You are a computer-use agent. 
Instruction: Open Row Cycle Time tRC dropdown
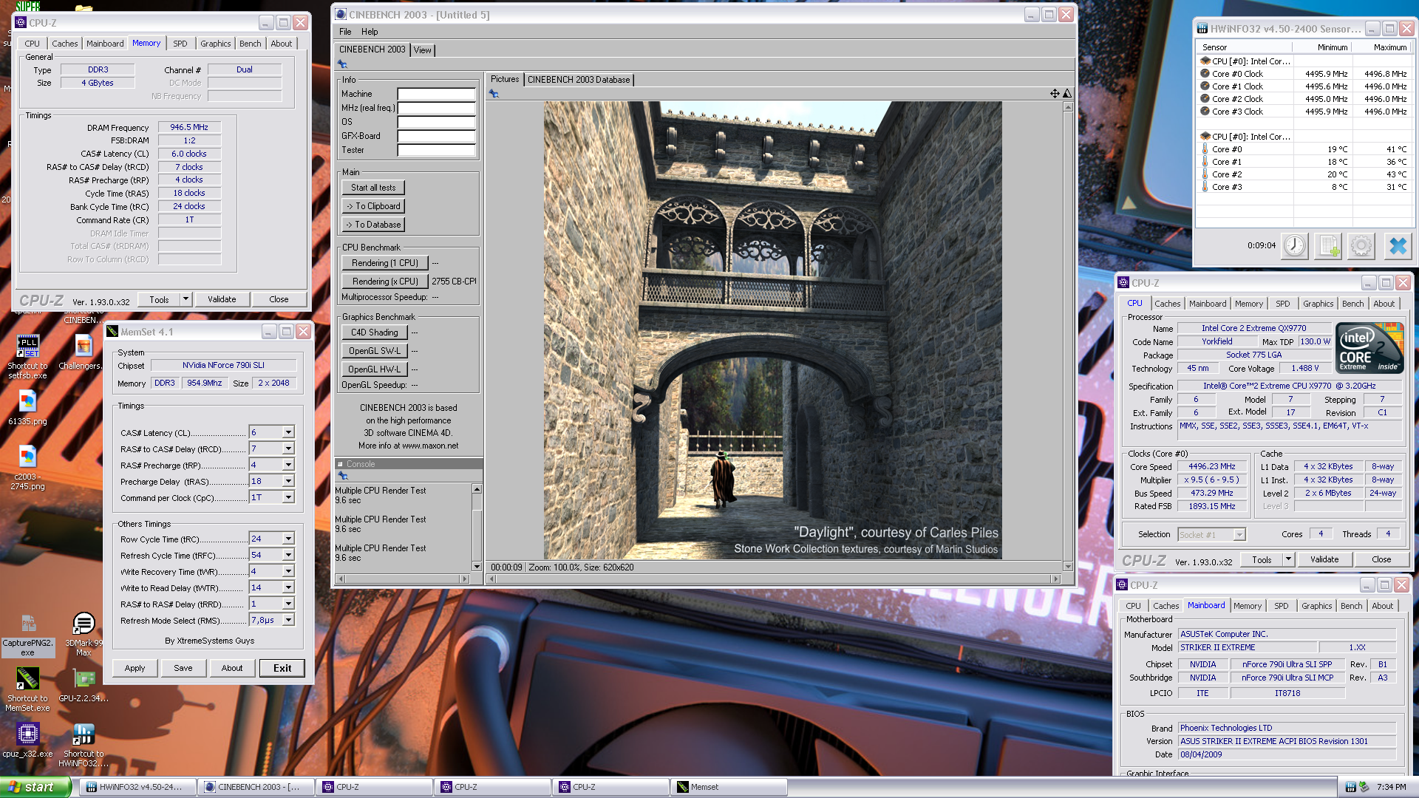pyautogui.click(x=288, y=539)
